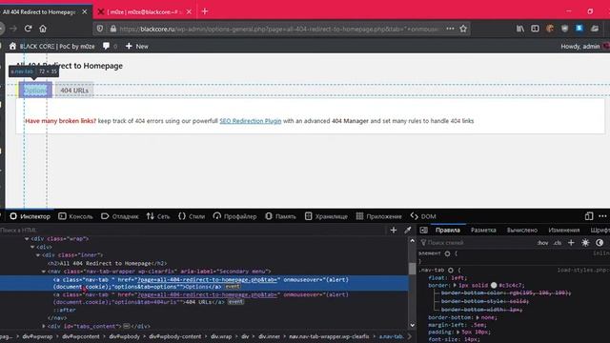Open the Память memory tab
The height and width of the screenshot is (343, 610).
click(x=280, y=216)
